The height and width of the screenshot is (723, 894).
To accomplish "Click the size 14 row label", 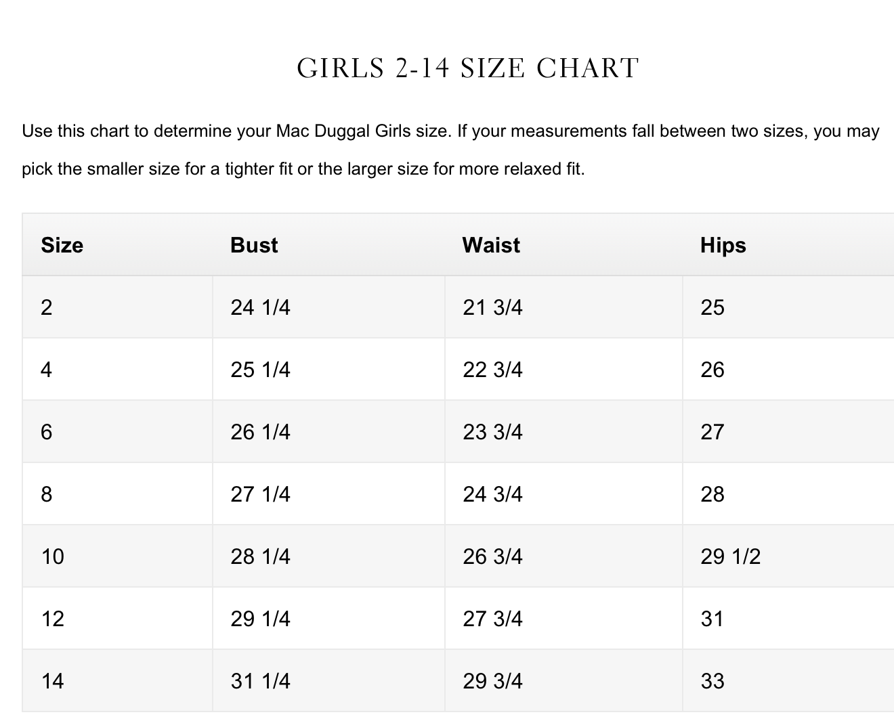I will pos(52,681).
